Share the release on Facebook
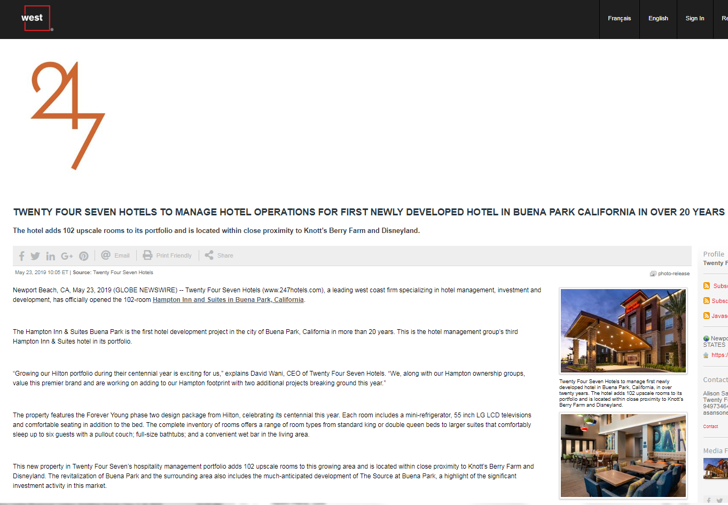 (22, 256)
